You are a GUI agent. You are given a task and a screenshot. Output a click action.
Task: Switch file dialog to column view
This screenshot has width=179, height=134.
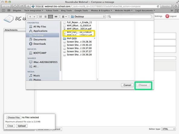click(50, 17)
